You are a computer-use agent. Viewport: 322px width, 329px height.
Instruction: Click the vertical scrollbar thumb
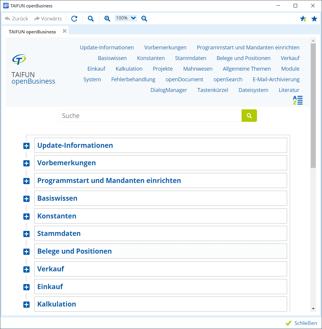(x=313, y=106)
